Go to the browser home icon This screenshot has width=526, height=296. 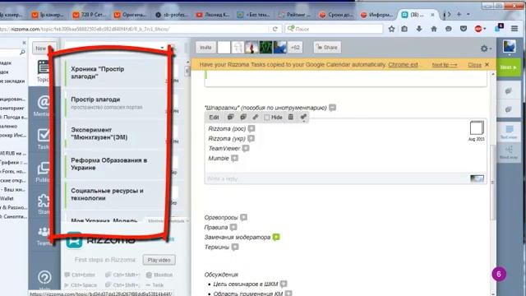(x=434, y=29)
